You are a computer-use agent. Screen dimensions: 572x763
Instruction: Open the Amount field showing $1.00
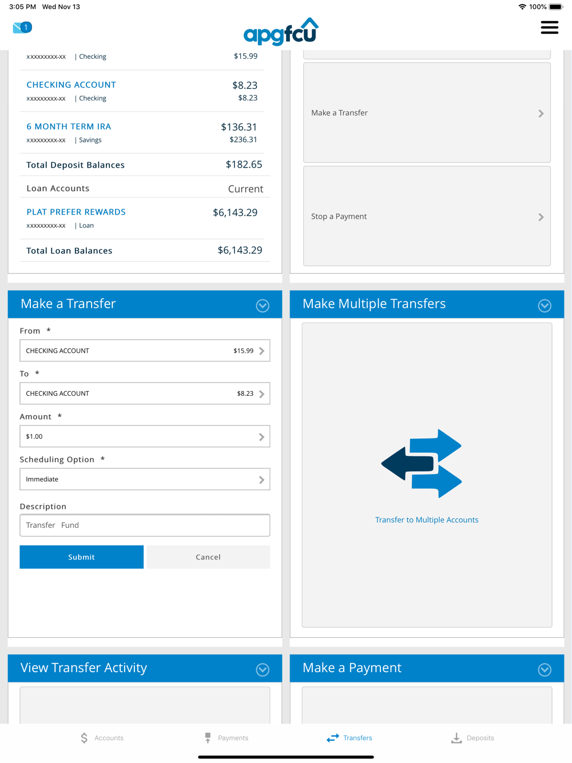[x=145, y=436]
